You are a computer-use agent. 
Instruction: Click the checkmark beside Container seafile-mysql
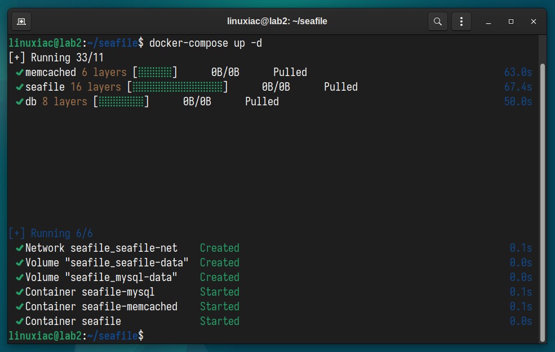[x=20, y=292]
